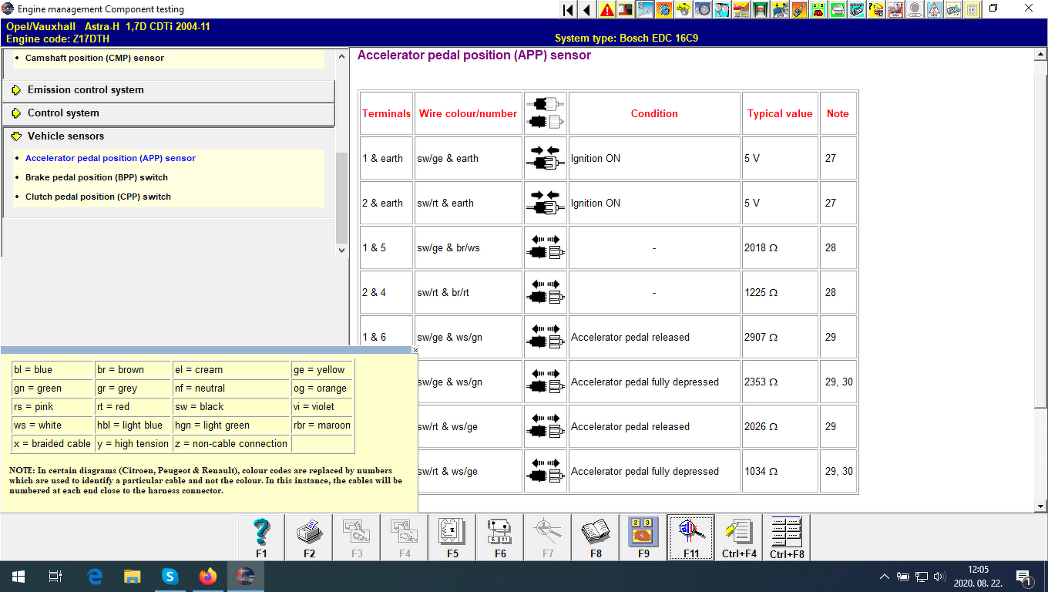The image size is (1048, 592).
Task: Open Brake pedal position (BPP) switch
Action: point(96,177)
